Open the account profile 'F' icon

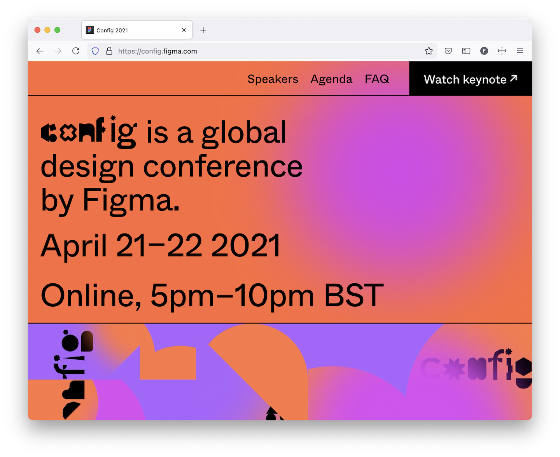(x=484, y=51)
